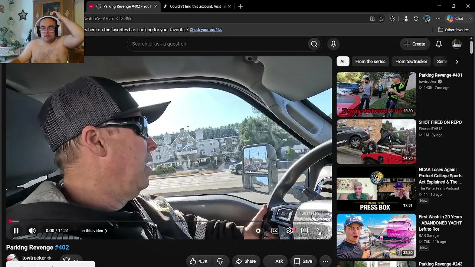Open the browser Extensions puzzle icon

(392, 19)
